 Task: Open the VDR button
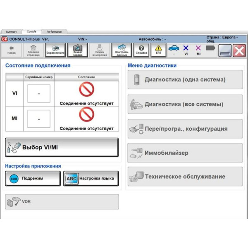click(x=62, y=202)
